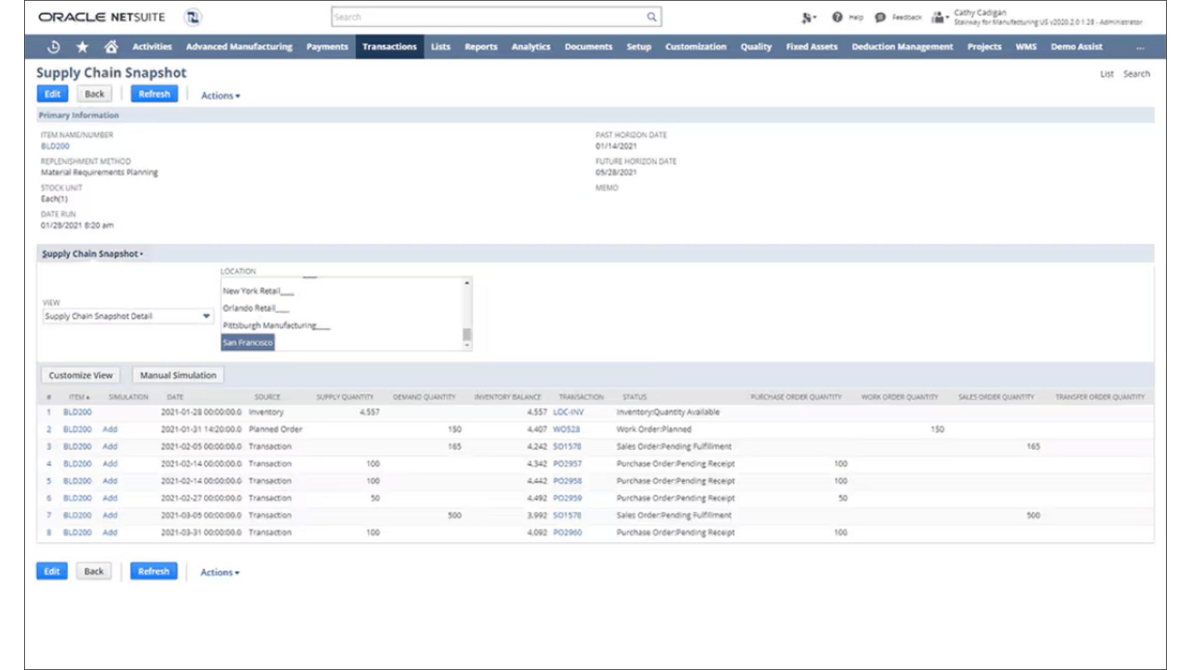Click the Refresh button

154,94
